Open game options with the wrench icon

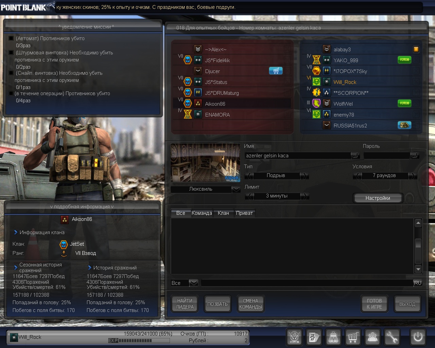tap(392, 337)
